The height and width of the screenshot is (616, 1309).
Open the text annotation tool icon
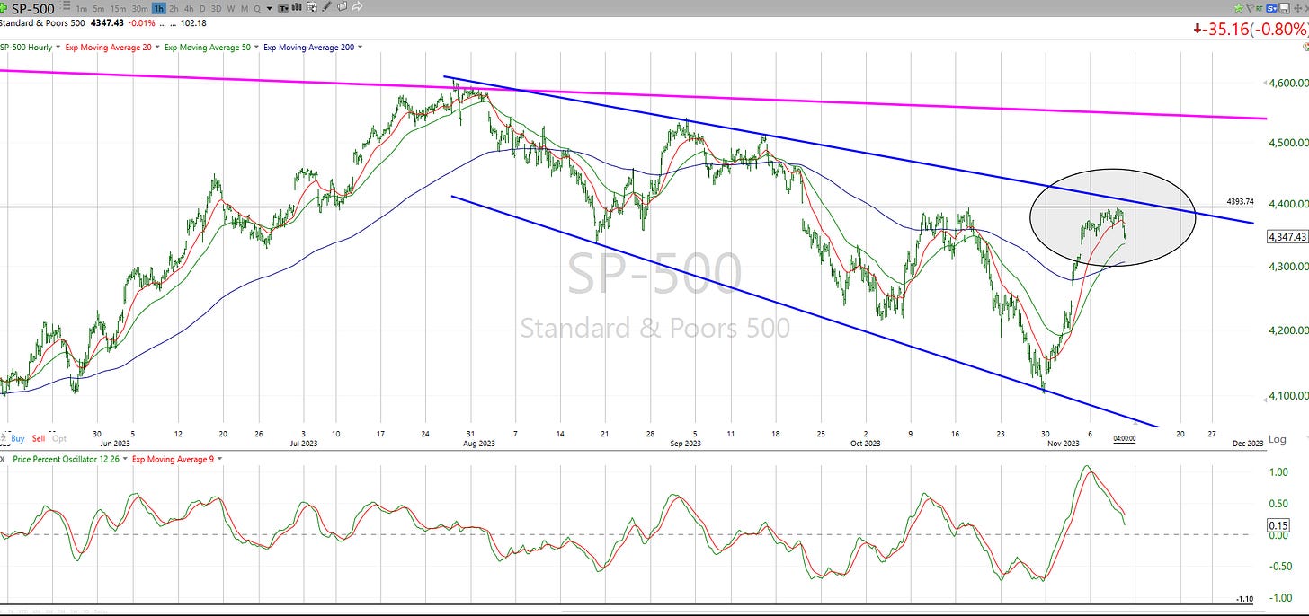[x=285, y=8]
